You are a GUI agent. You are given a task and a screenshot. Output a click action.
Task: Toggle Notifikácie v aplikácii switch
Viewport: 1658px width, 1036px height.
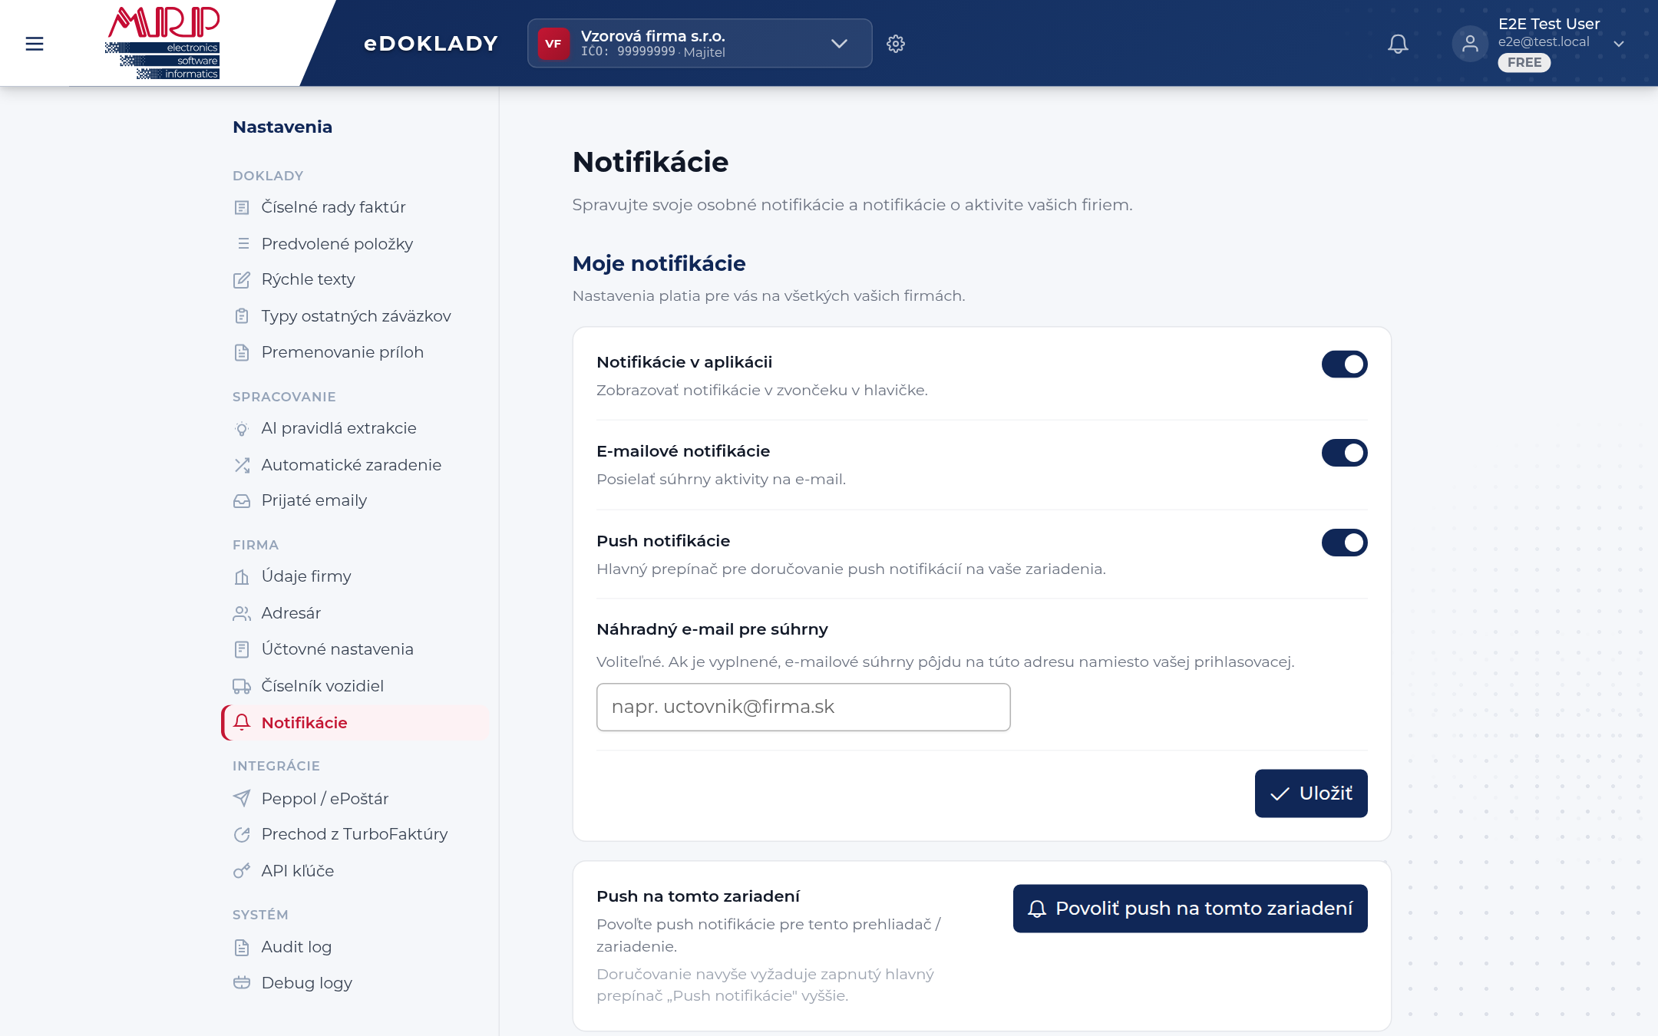[x=1344, y=365]
